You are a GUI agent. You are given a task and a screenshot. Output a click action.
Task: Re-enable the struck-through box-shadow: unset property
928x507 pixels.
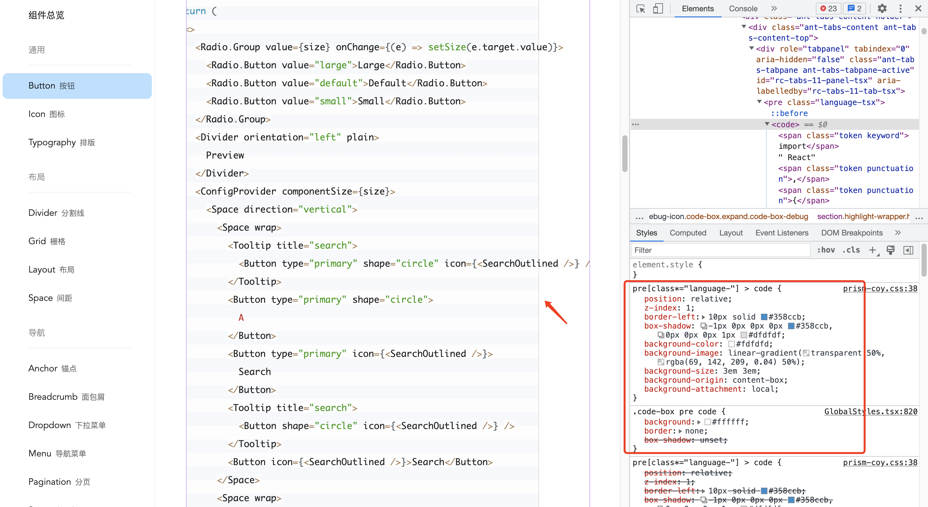638,440
